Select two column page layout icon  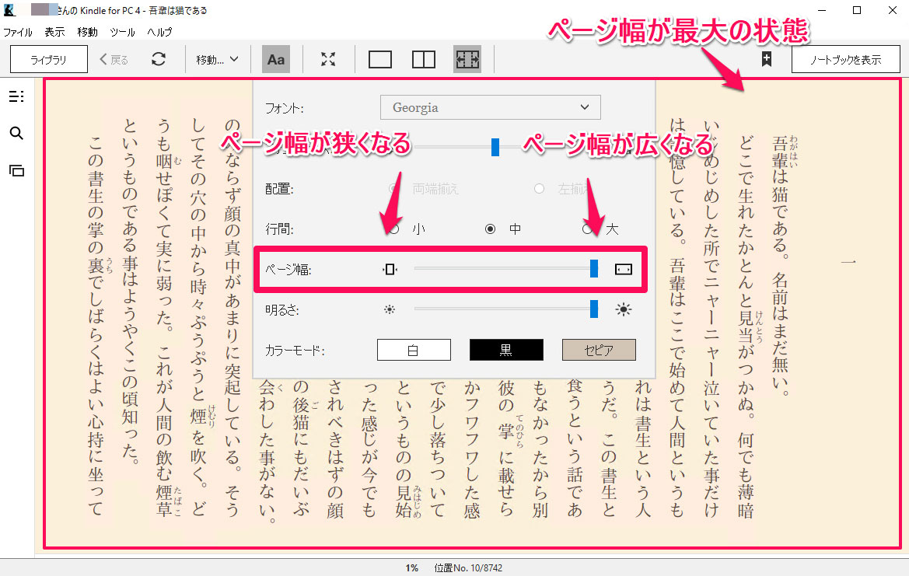point(424,59)
